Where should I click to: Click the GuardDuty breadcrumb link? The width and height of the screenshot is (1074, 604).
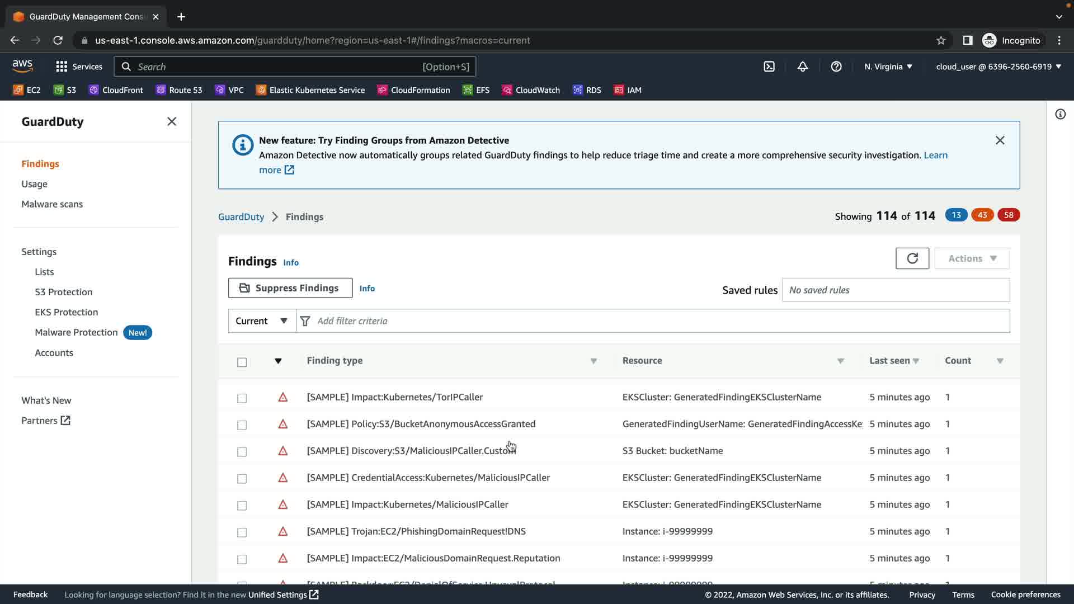point(241,217)
